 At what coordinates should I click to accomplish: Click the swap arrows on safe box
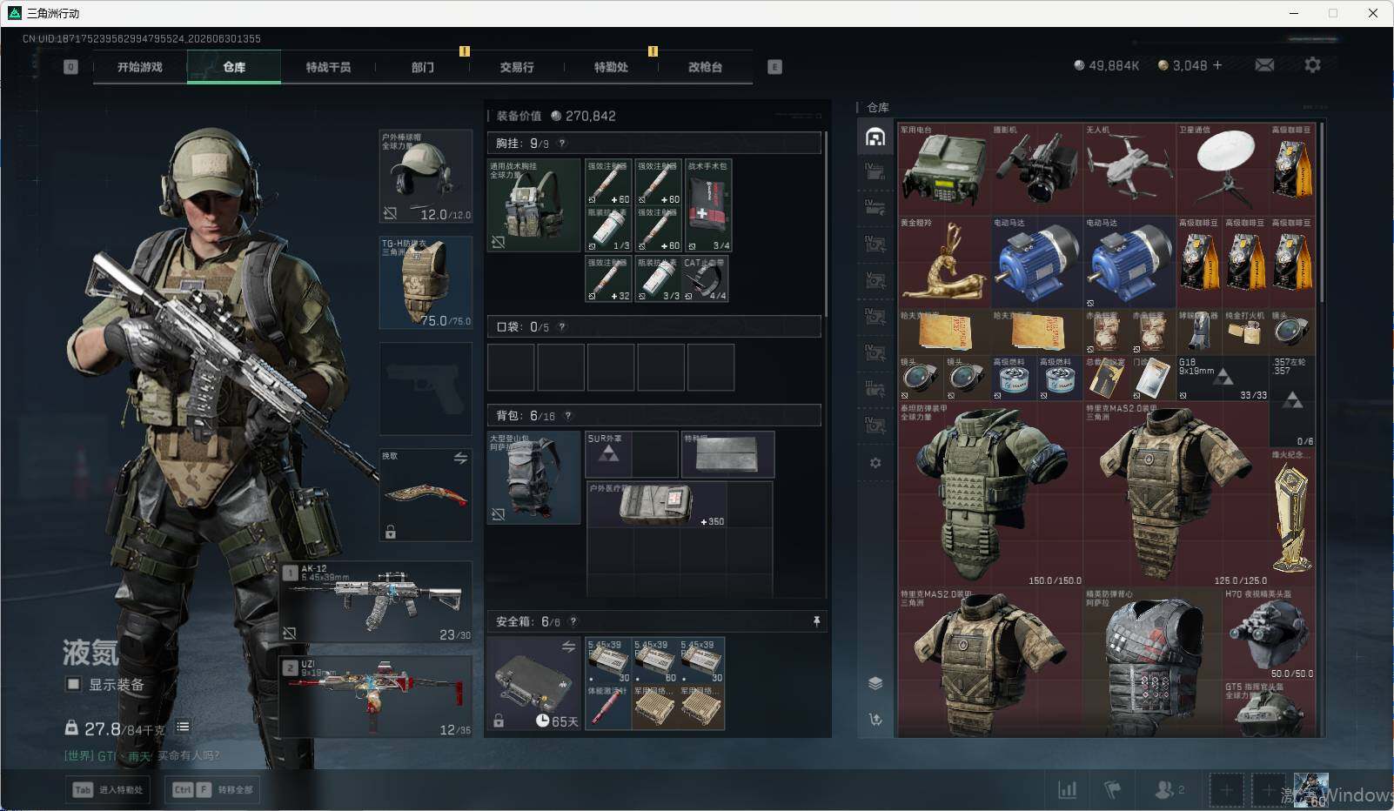568,647
